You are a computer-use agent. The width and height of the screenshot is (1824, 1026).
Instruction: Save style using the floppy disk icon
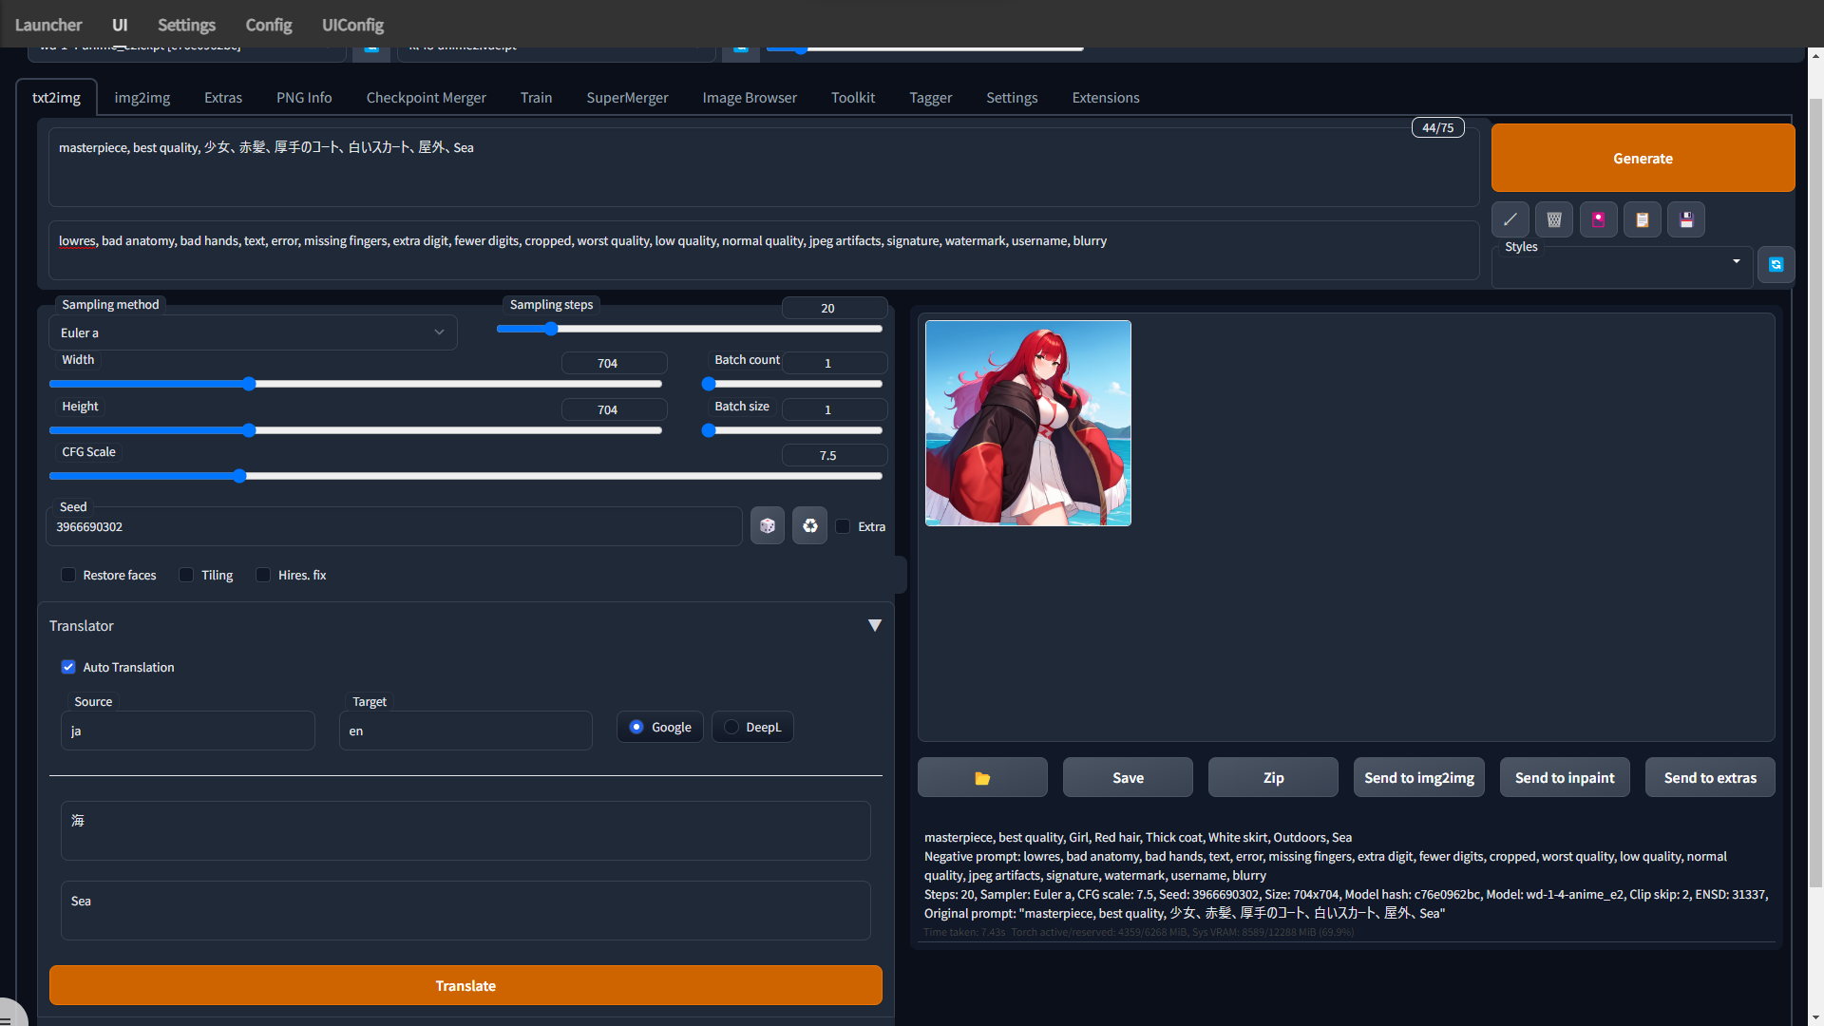coord(1686,219)
